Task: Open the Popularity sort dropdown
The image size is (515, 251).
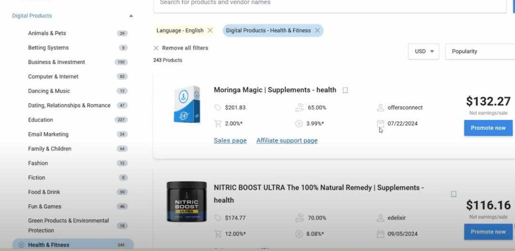Action: (479, 51)
